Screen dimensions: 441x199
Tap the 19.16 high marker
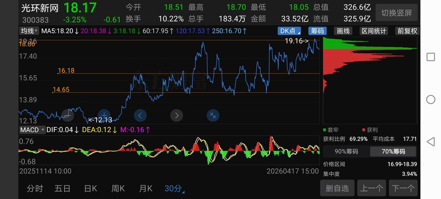pyautogui.click(x=297, y=41)
